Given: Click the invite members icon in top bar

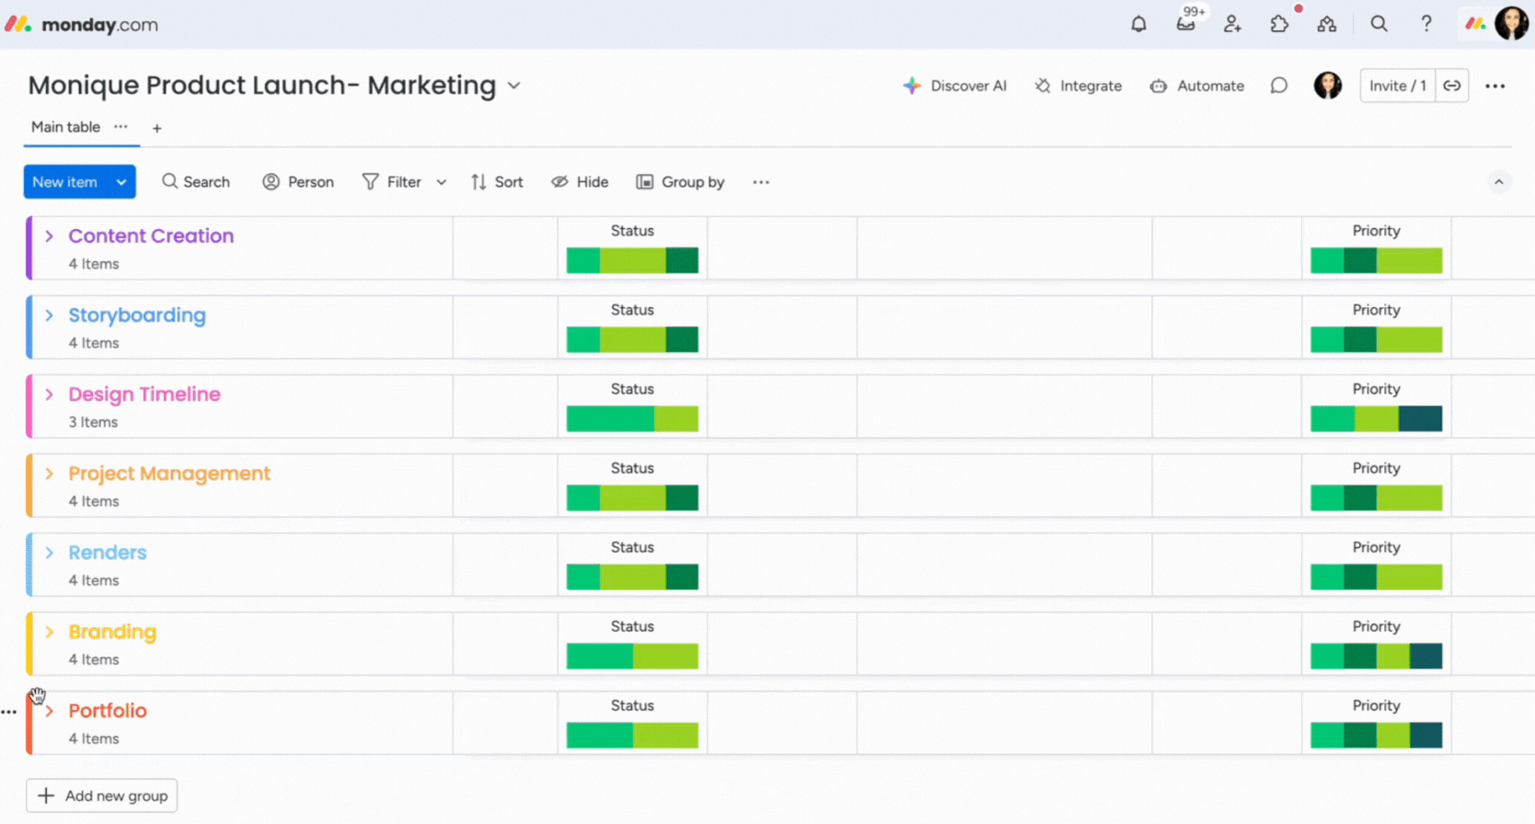Looking at the screenshot, I should [1232, 25].
